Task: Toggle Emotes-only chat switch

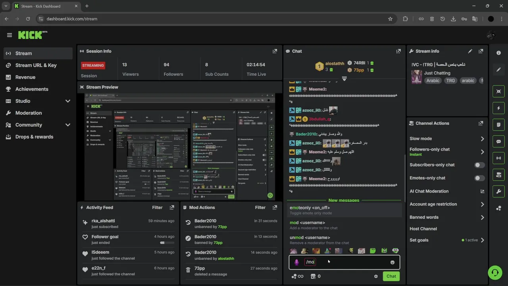Action: click(x=479, y=178)
